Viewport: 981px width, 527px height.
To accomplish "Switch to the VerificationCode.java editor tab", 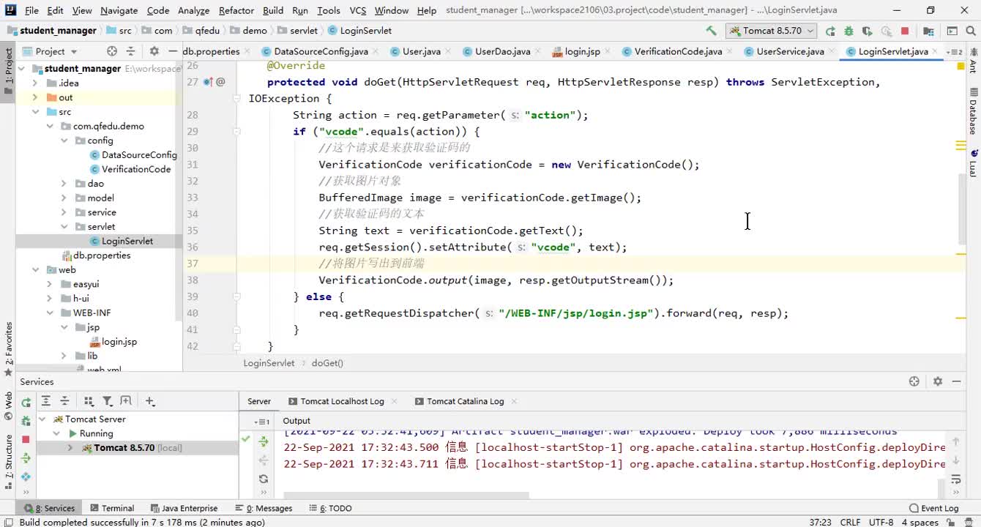I will [x=678, y=51].
